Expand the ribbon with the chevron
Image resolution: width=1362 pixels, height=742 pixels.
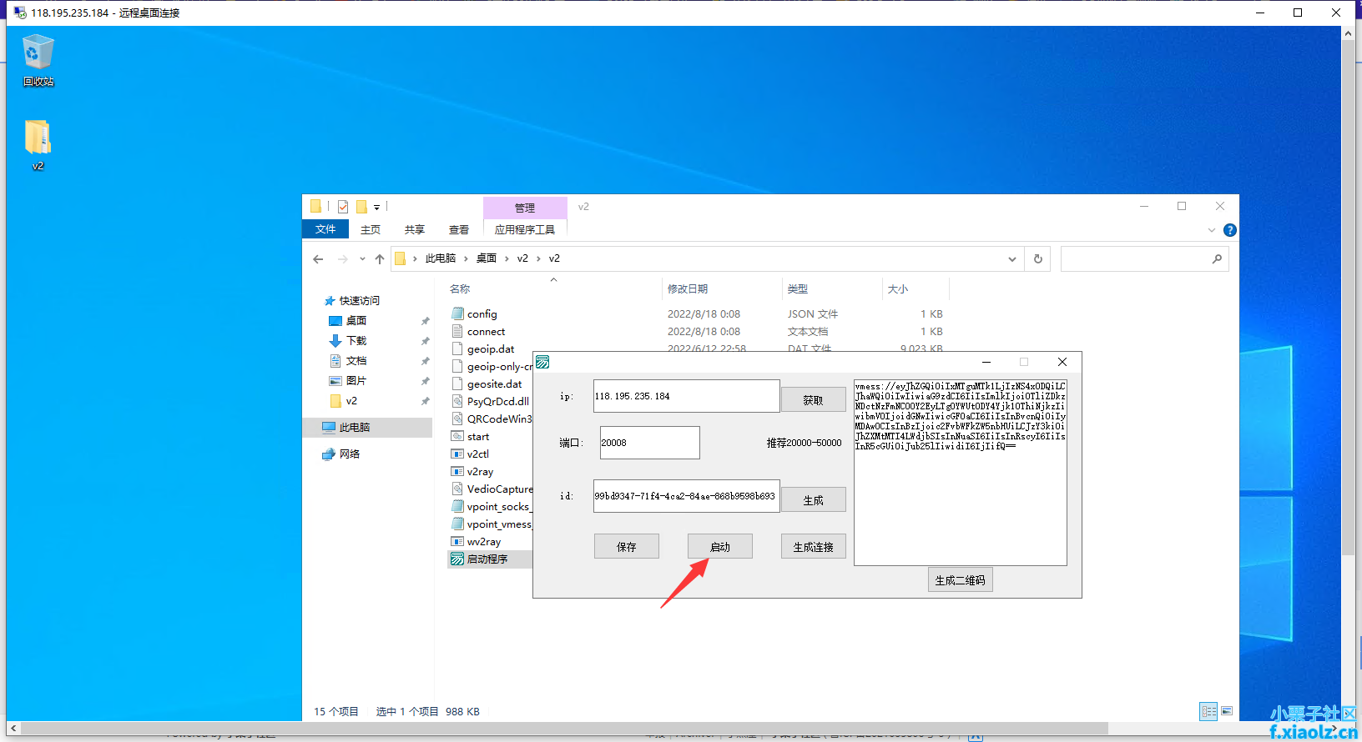click(1212, 230)
